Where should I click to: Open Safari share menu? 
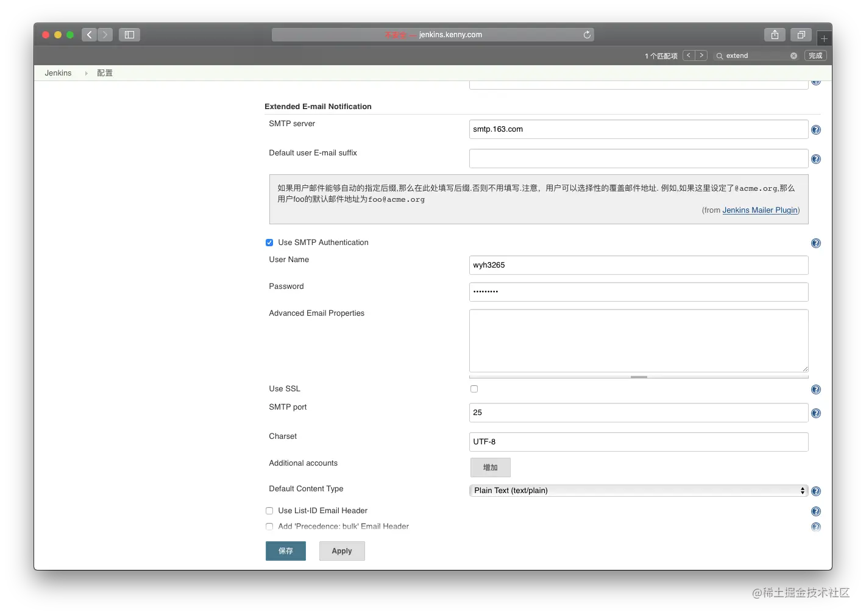tap(775, 35)
